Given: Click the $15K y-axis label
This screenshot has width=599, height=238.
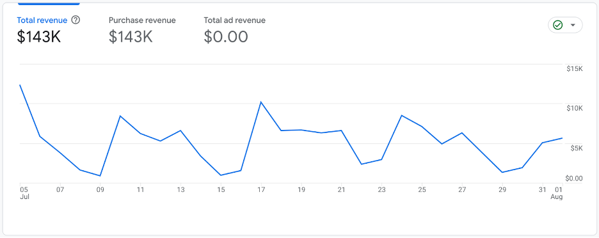Looking at the screenshot, I should 575,69.
